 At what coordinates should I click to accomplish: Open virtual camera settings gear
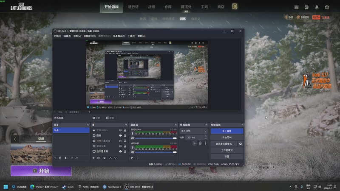(x=241, y=143)
